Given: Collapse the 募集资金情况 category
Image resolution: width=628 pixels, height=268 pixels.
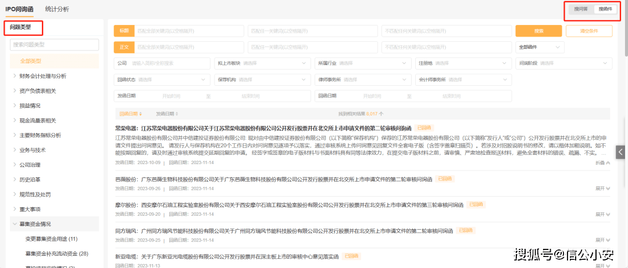Looking at the screenshot, I should (x=55, y=224).
